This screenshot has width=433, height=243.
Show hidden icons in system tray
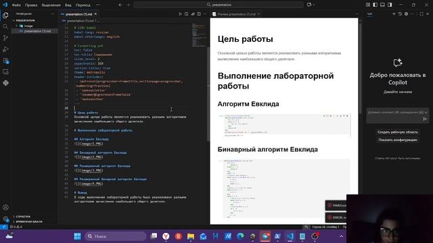coord(341,236)
